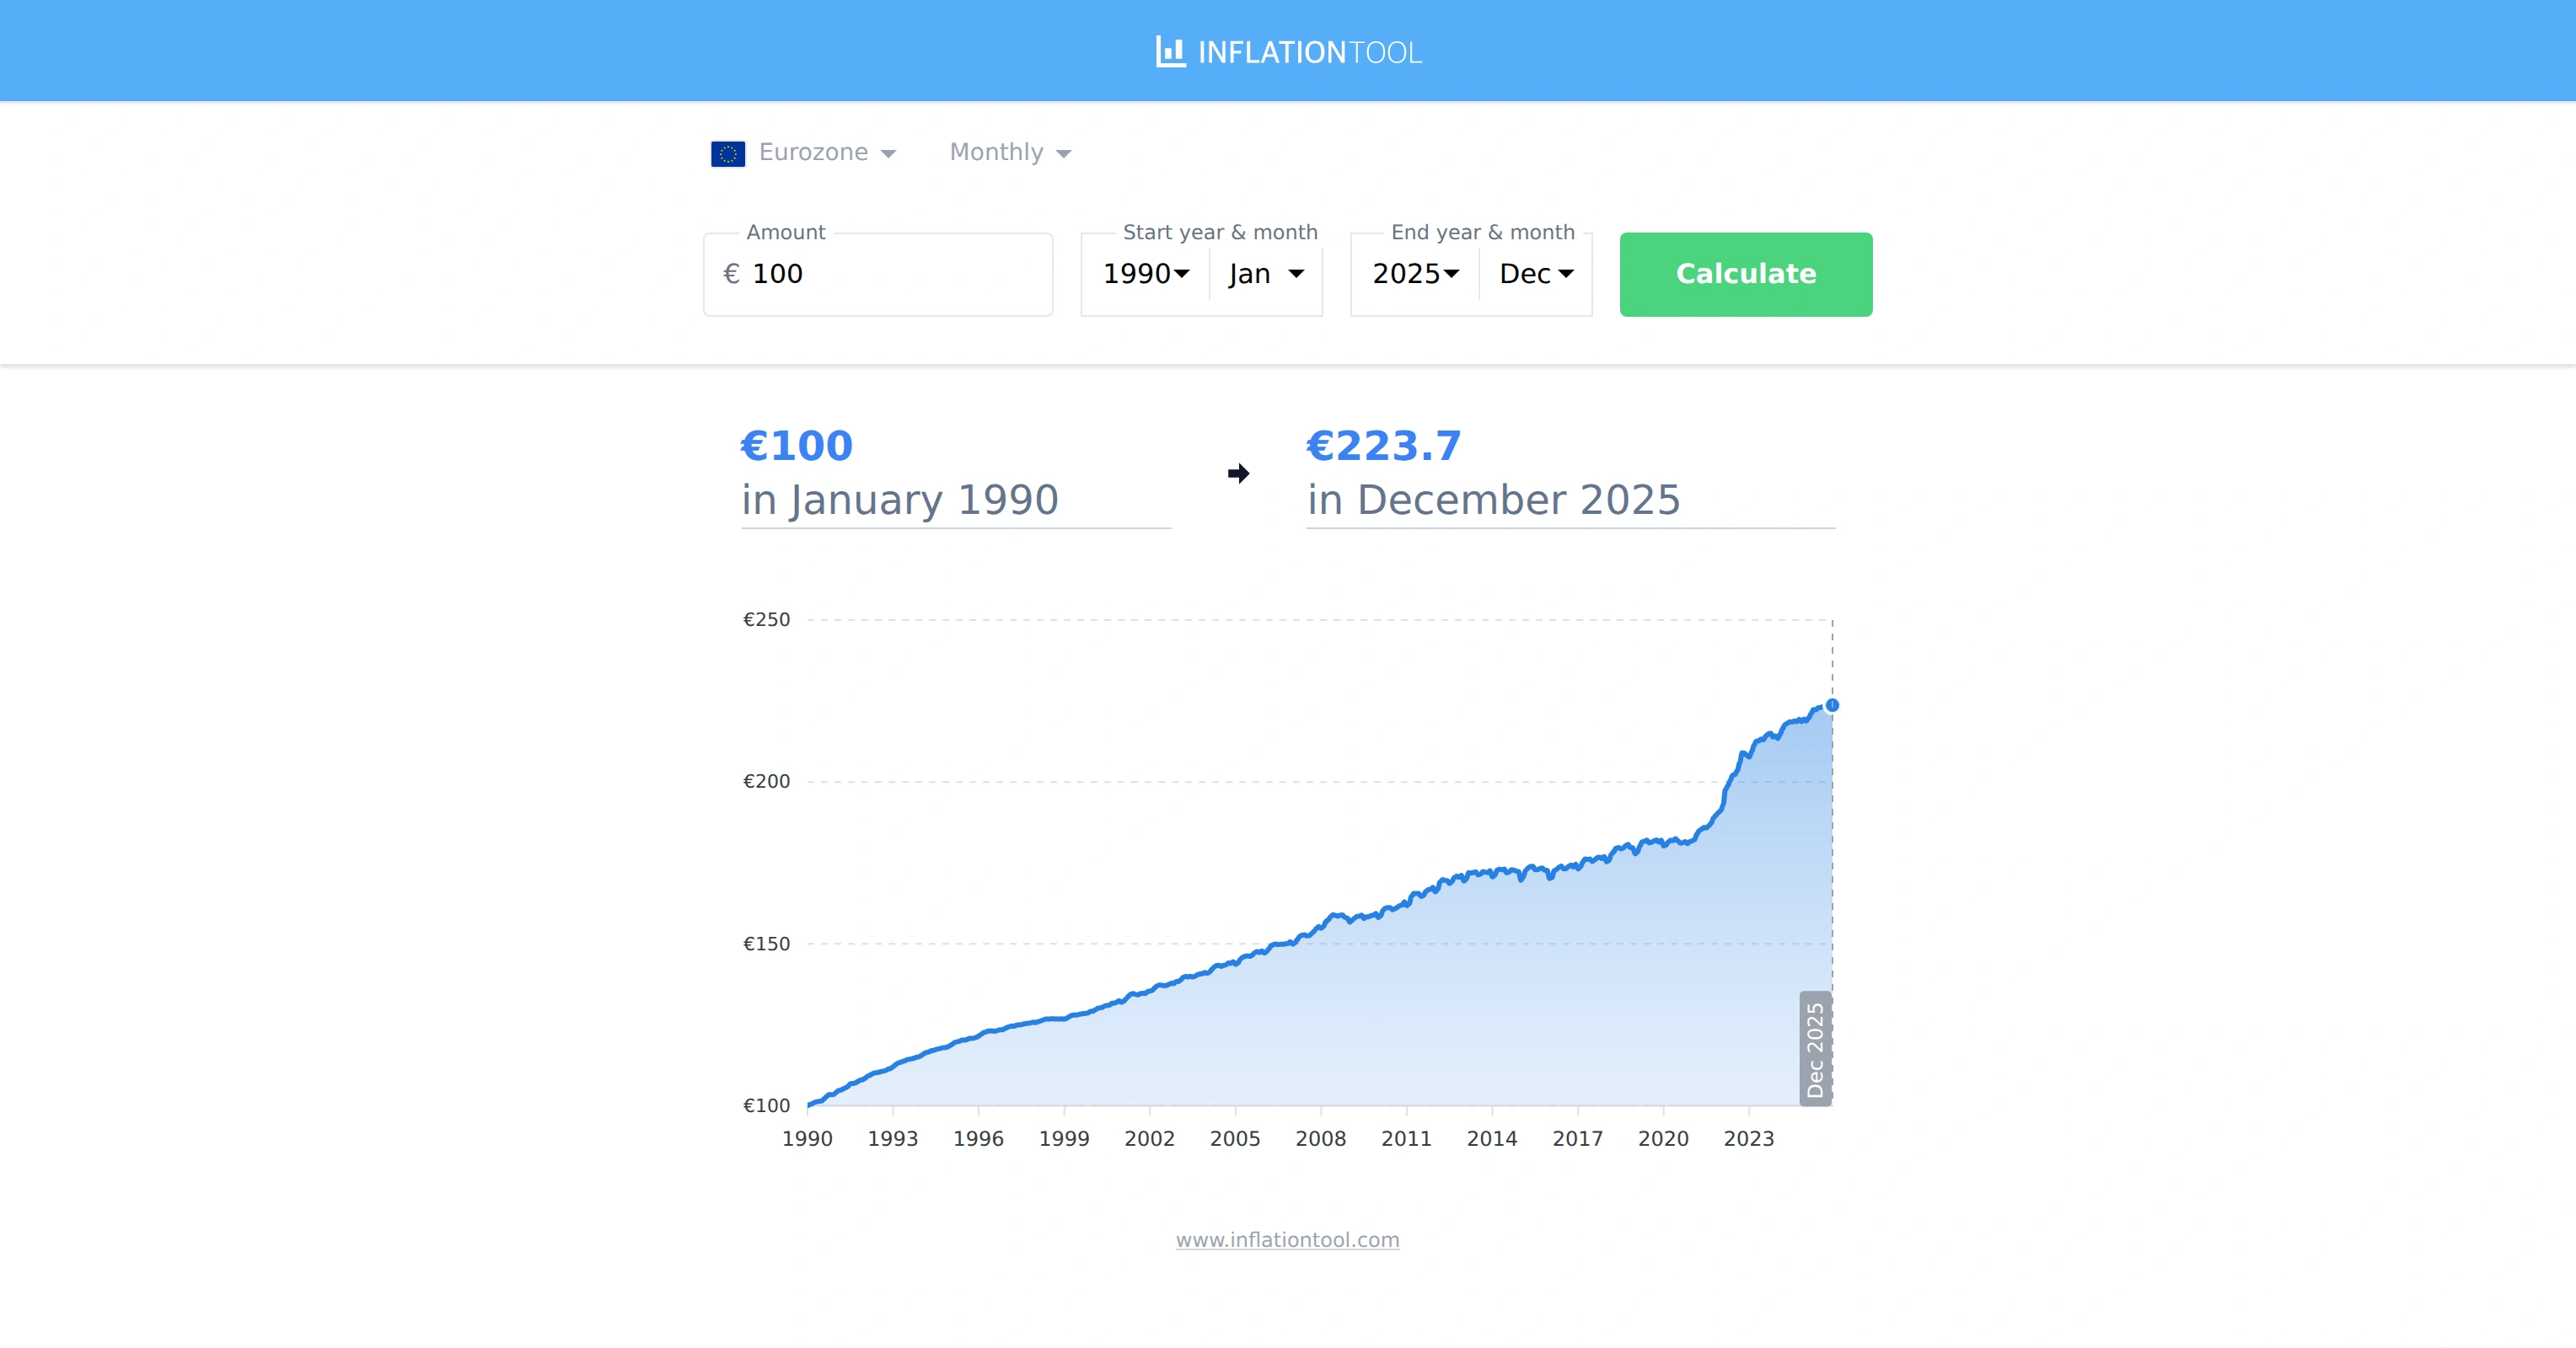Screen dimensions: 2576x1348
Task: Click the endpoint dot on the chart line
Action: click(1832, 705)
